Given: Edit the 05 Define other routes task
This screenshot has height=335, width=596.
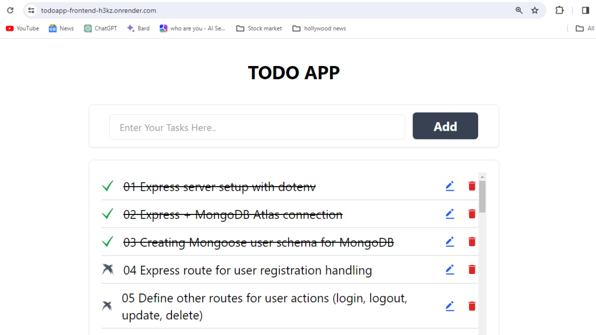Looking at the screenshot, I should [x=450, y=306].
